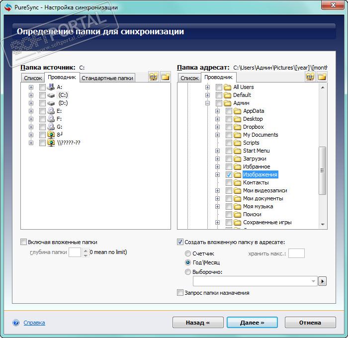The width and height of the screenshot is (348, 338).
Task: Click the FTP icon above destination folder tree
Action: click(x=310, y=77)
